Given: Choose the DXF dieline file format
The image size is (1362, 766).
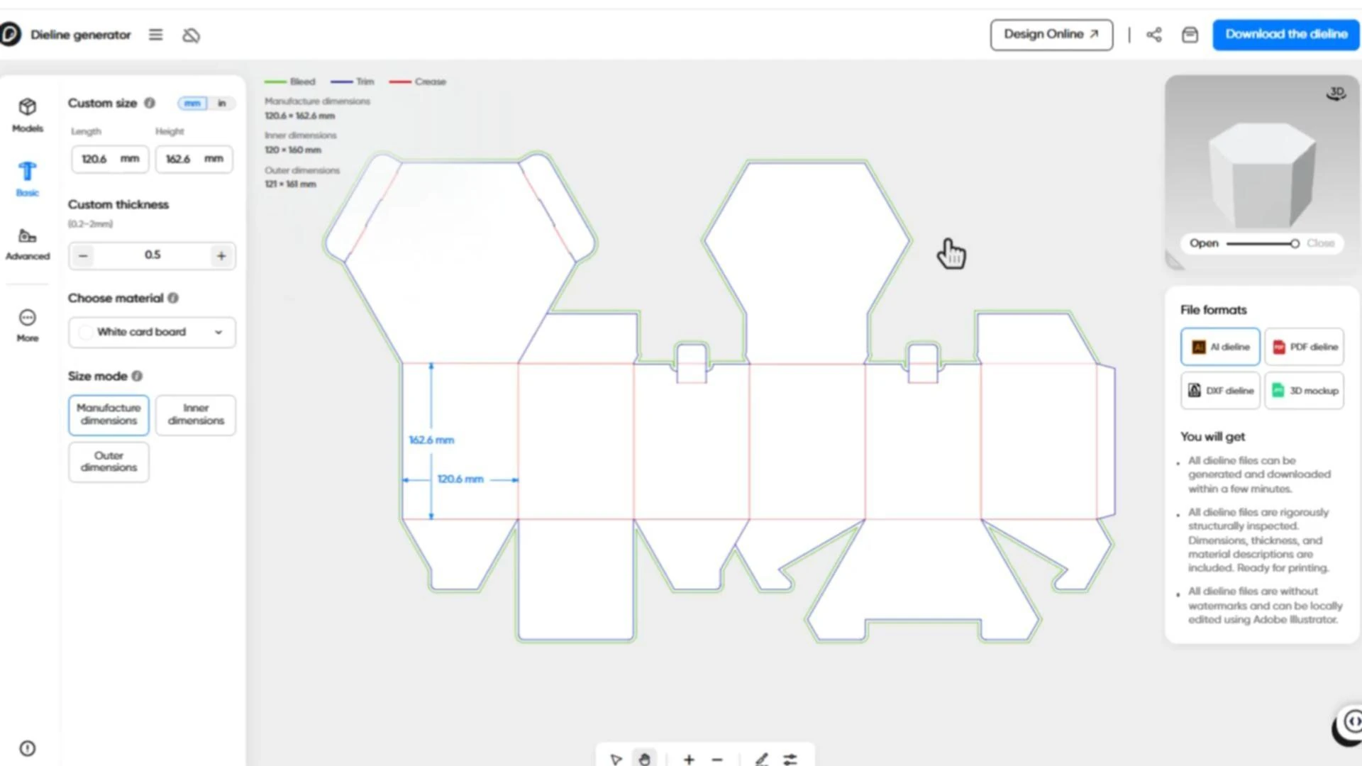Looking at the screenshot, I should coord(1220,391).
